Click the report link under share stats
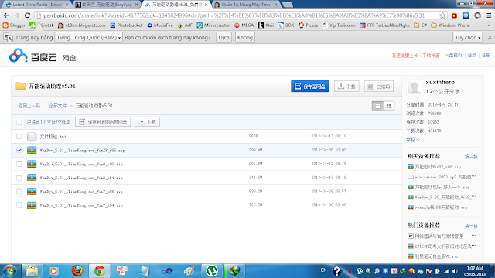The image size is (495, 278). [x=413, y=140]
